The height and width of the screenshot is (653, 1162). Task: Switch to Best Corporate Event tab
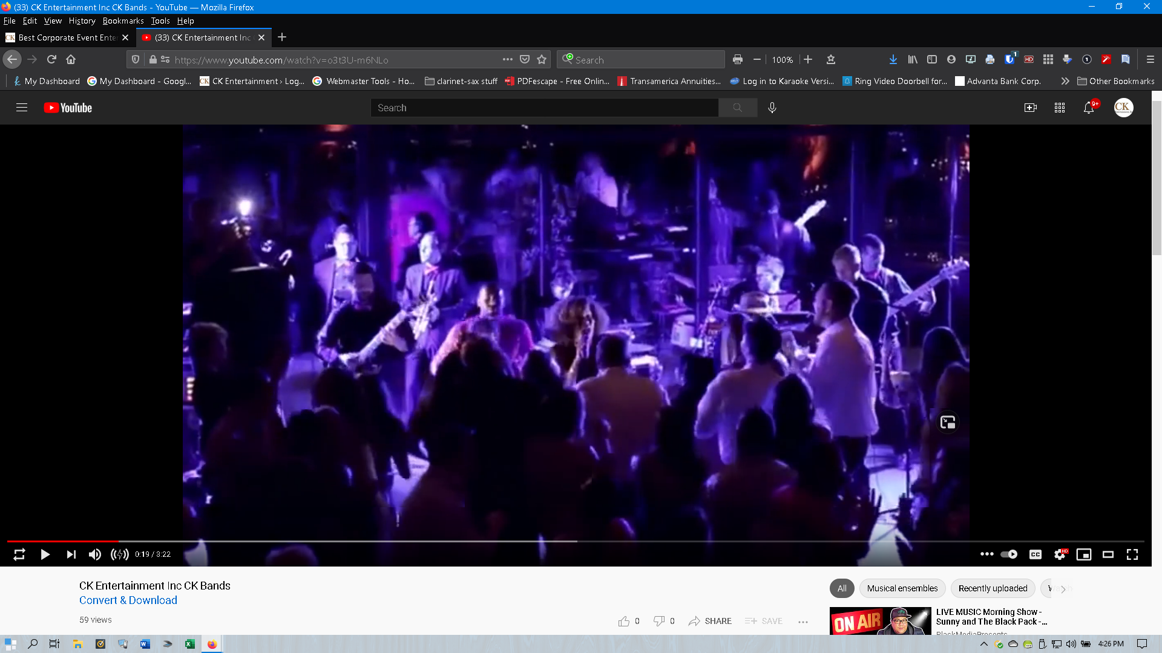pos(67,37)
